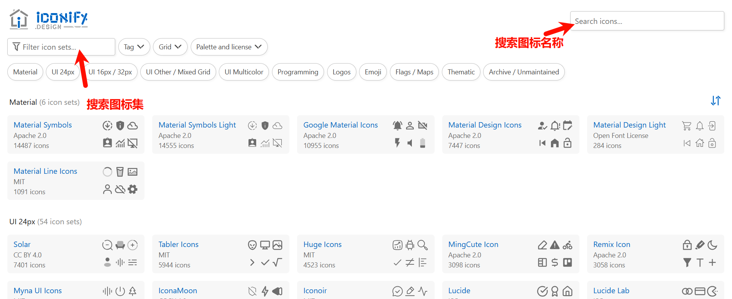
Task: Click the Iconify Design wordmark text
Action: [x=62, y=20]
